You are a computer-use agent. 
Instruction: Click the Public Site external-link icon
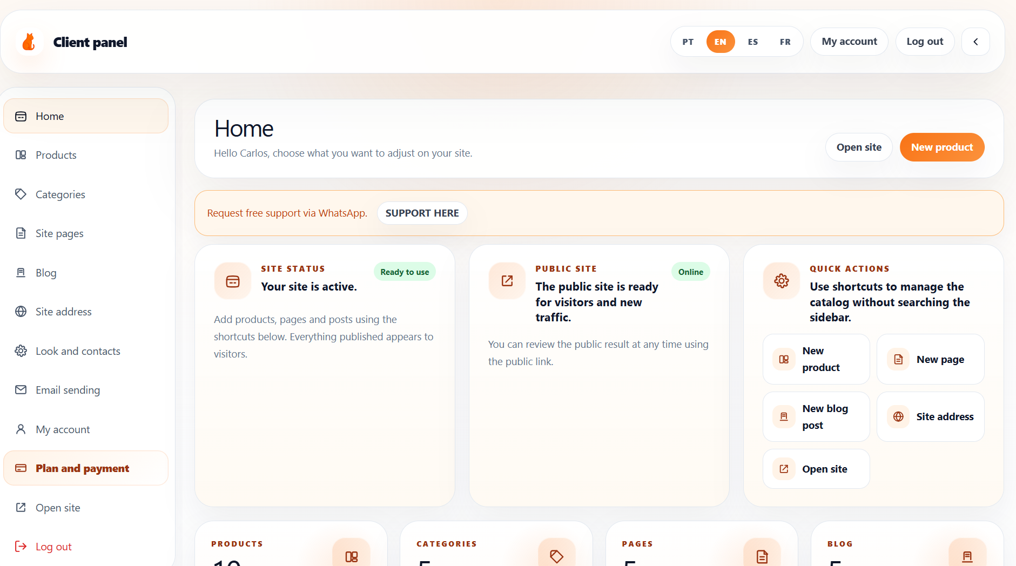[507, 281]
